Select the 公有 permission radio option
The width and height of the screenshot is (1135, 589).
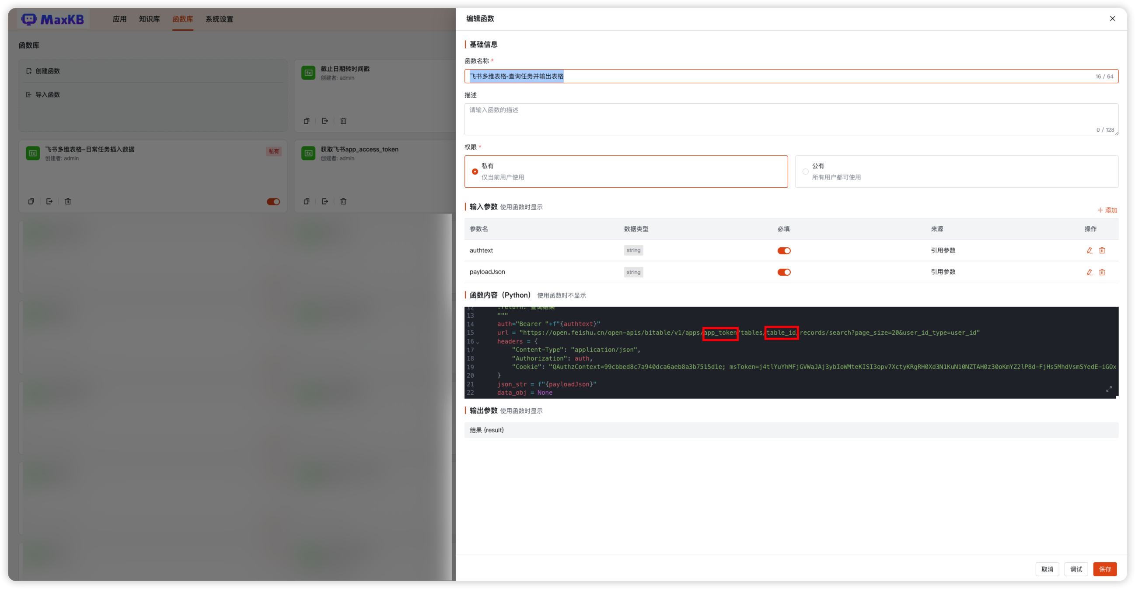(x=805, y=172)
